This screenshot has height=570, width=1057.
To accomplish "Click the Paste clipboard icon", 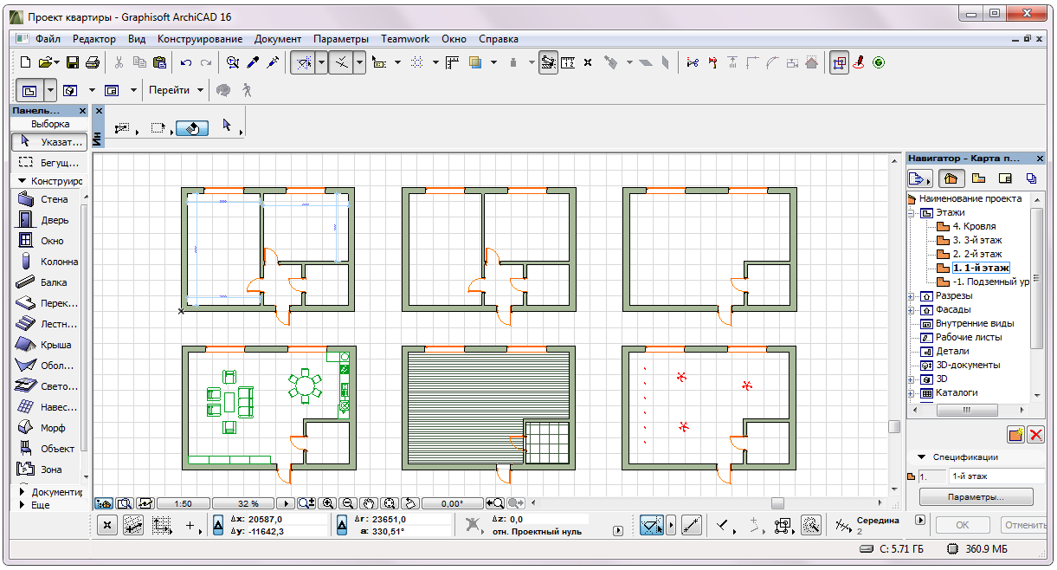I will coord(159,62).
